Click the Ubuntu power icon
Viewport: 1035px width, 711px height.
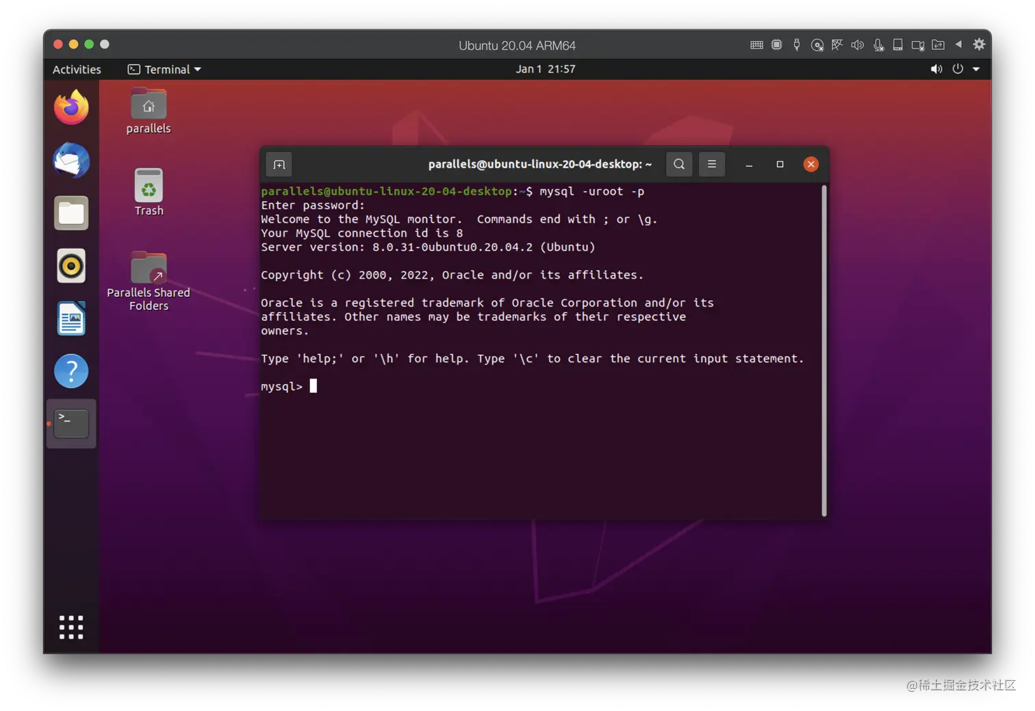(x=958, y=69)
